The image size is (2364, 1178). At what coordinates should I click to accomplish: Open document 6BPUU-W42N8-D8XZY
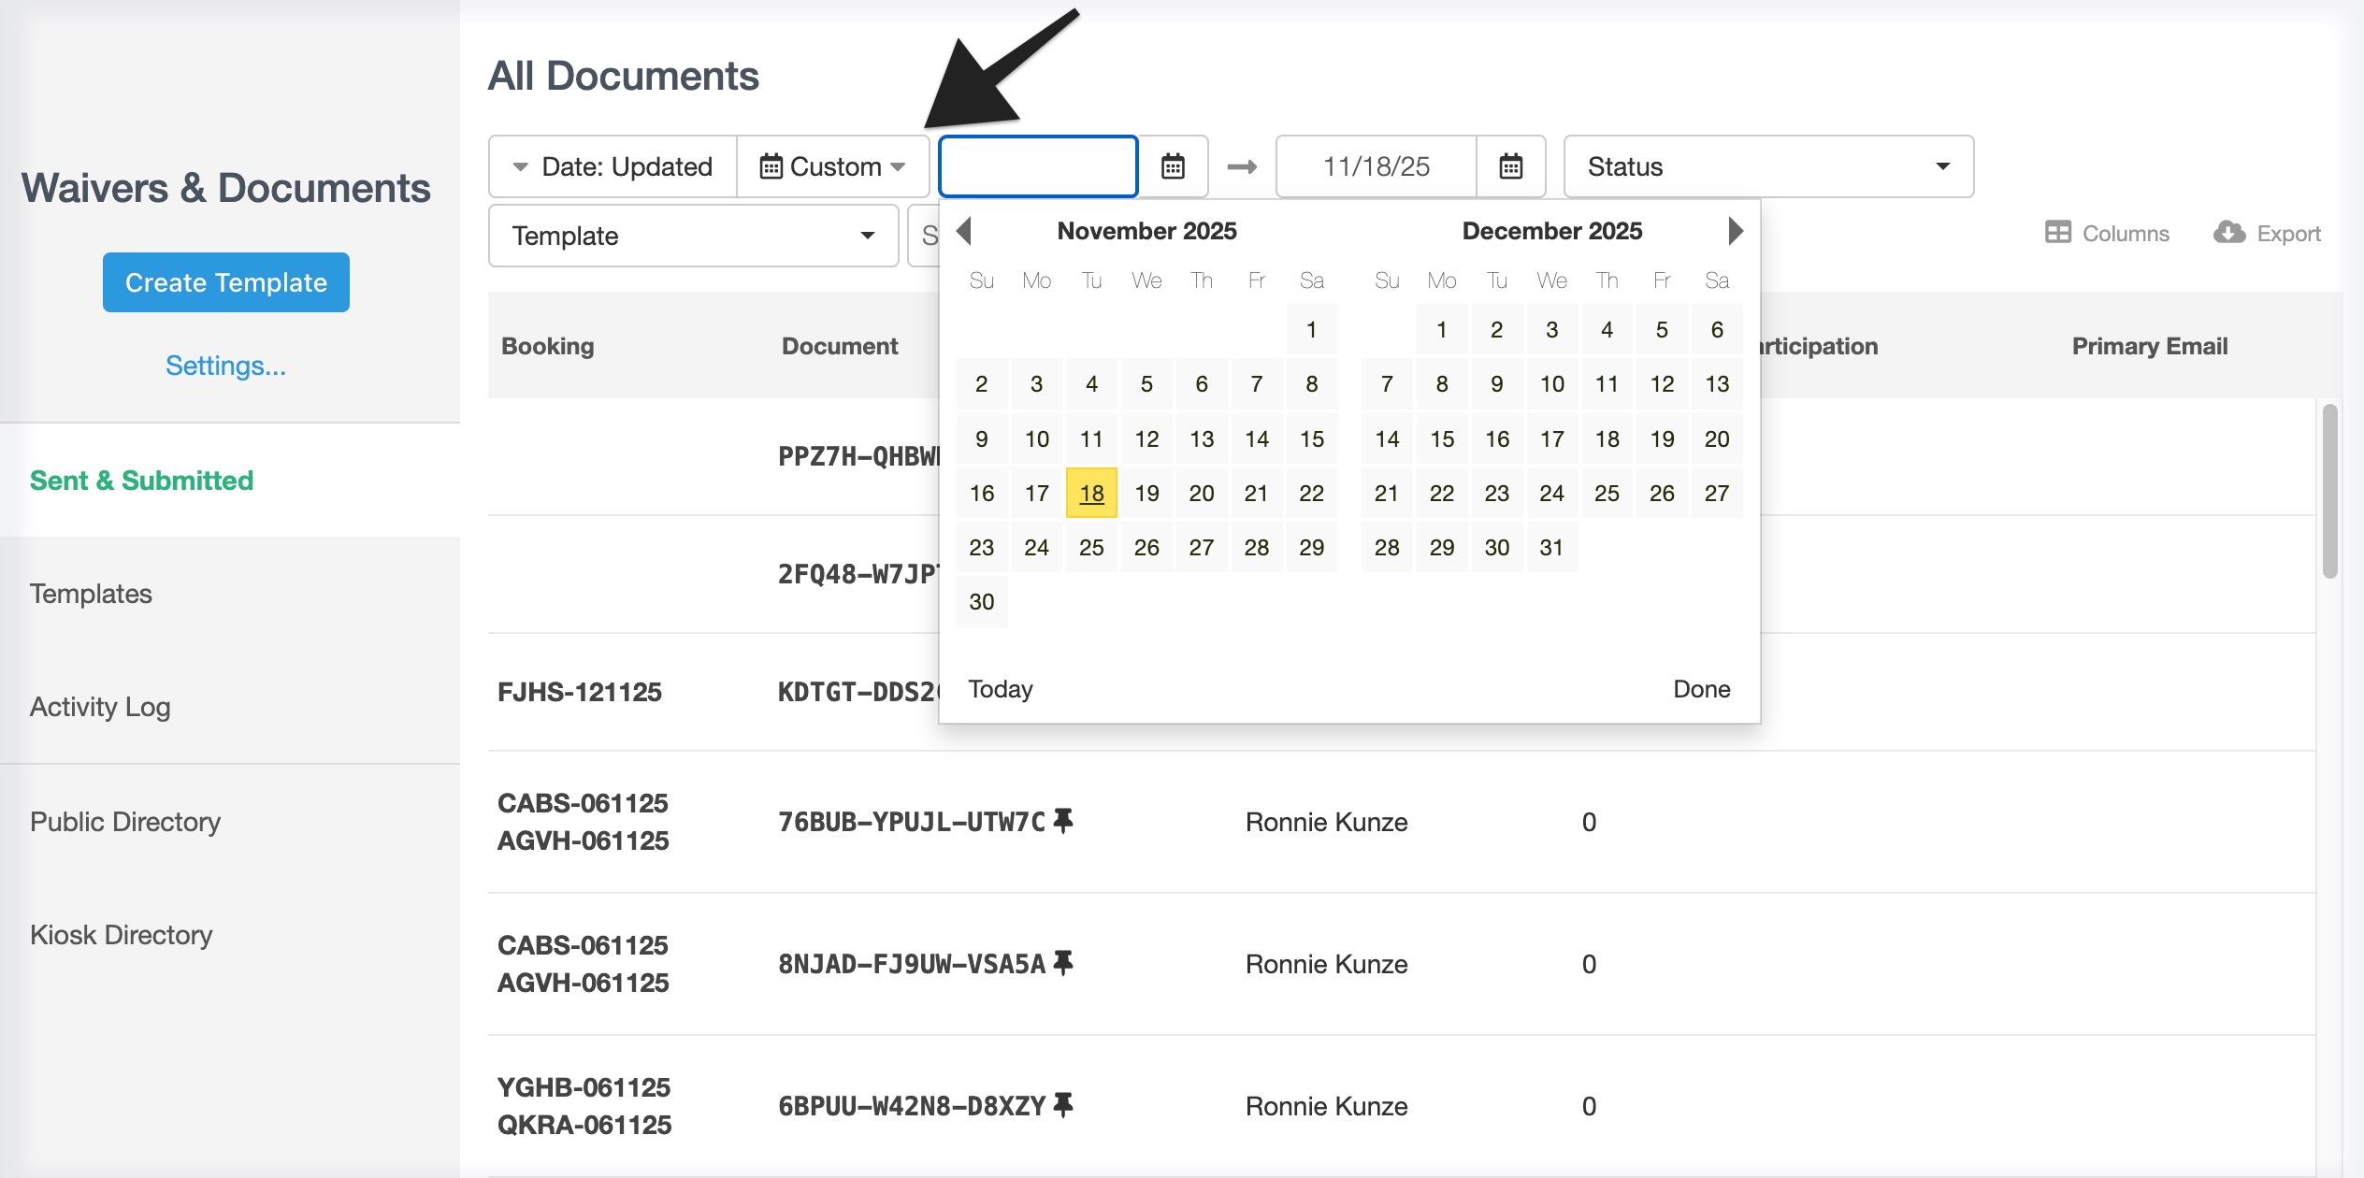pos(912,1106)
